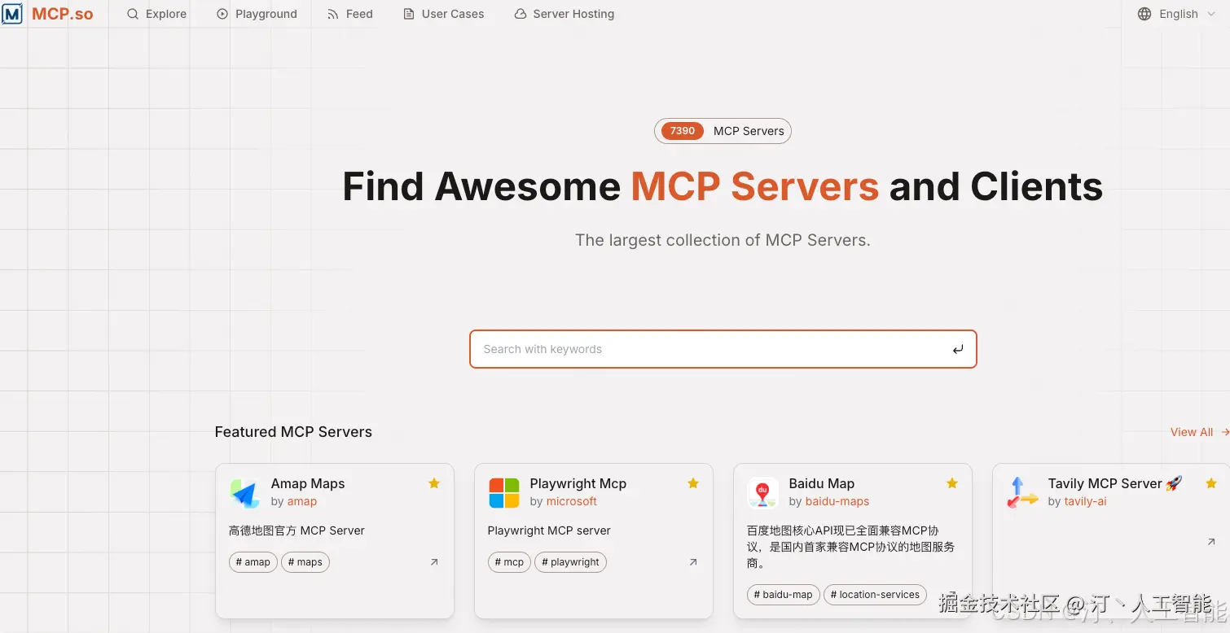Screen dimensions: 1230x633
Task: Open the amap author link
Action: 301,501
